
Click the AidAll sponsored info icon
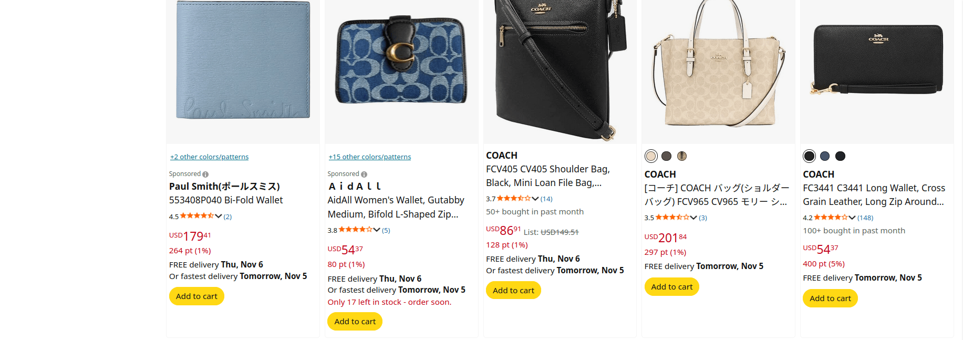pos(364,174)
